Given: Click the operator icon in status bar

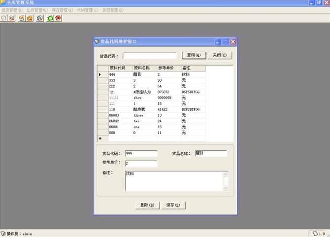Looking at the screenshot, I should click(x=3, y=234).
